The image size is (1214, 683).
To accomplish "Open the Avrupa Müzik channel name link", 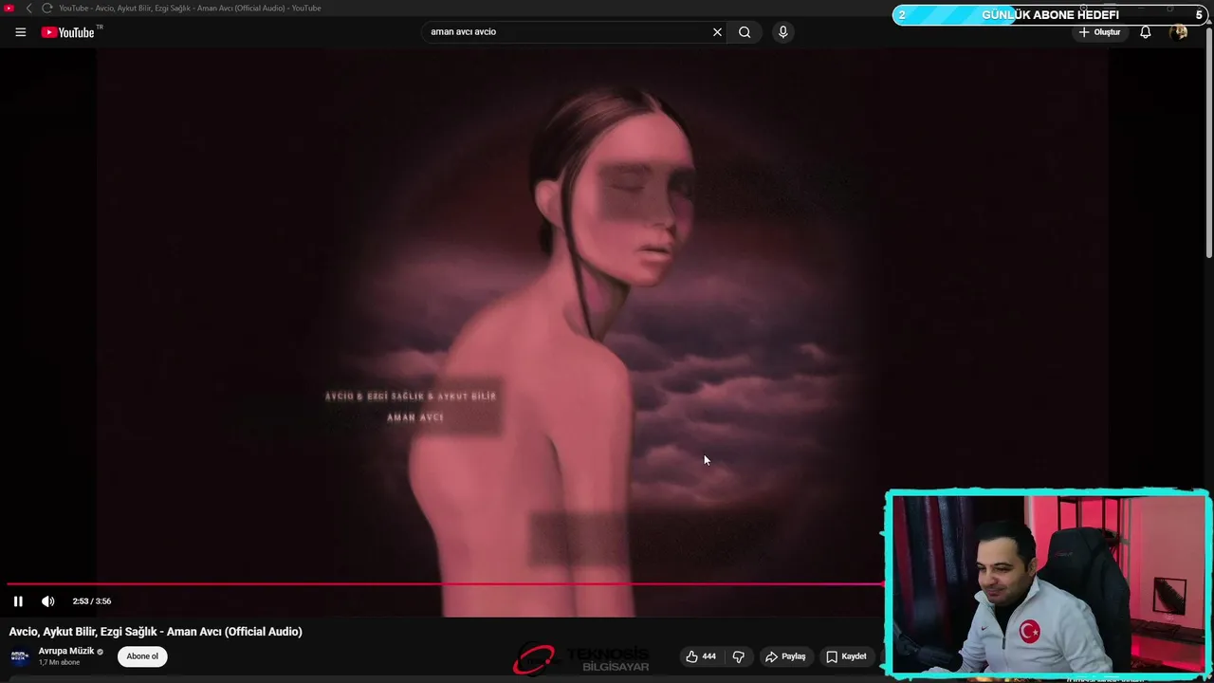I will 66,652.
